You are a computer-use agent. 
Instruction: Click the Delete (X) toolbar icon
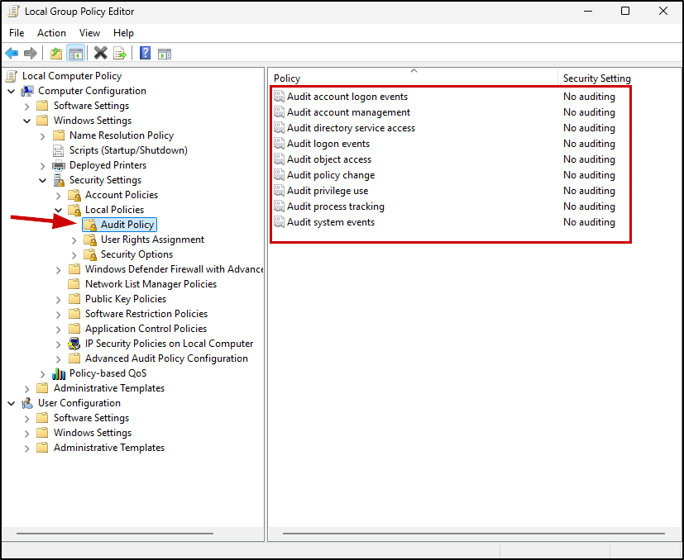[x=101, y=54]
